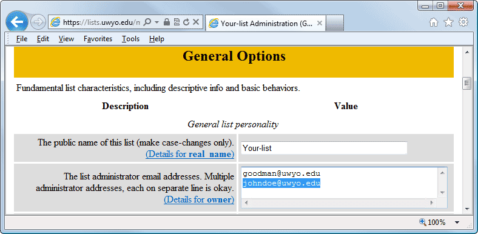Click the General list personality subheading
478x234 pixels.
[233, 124]
